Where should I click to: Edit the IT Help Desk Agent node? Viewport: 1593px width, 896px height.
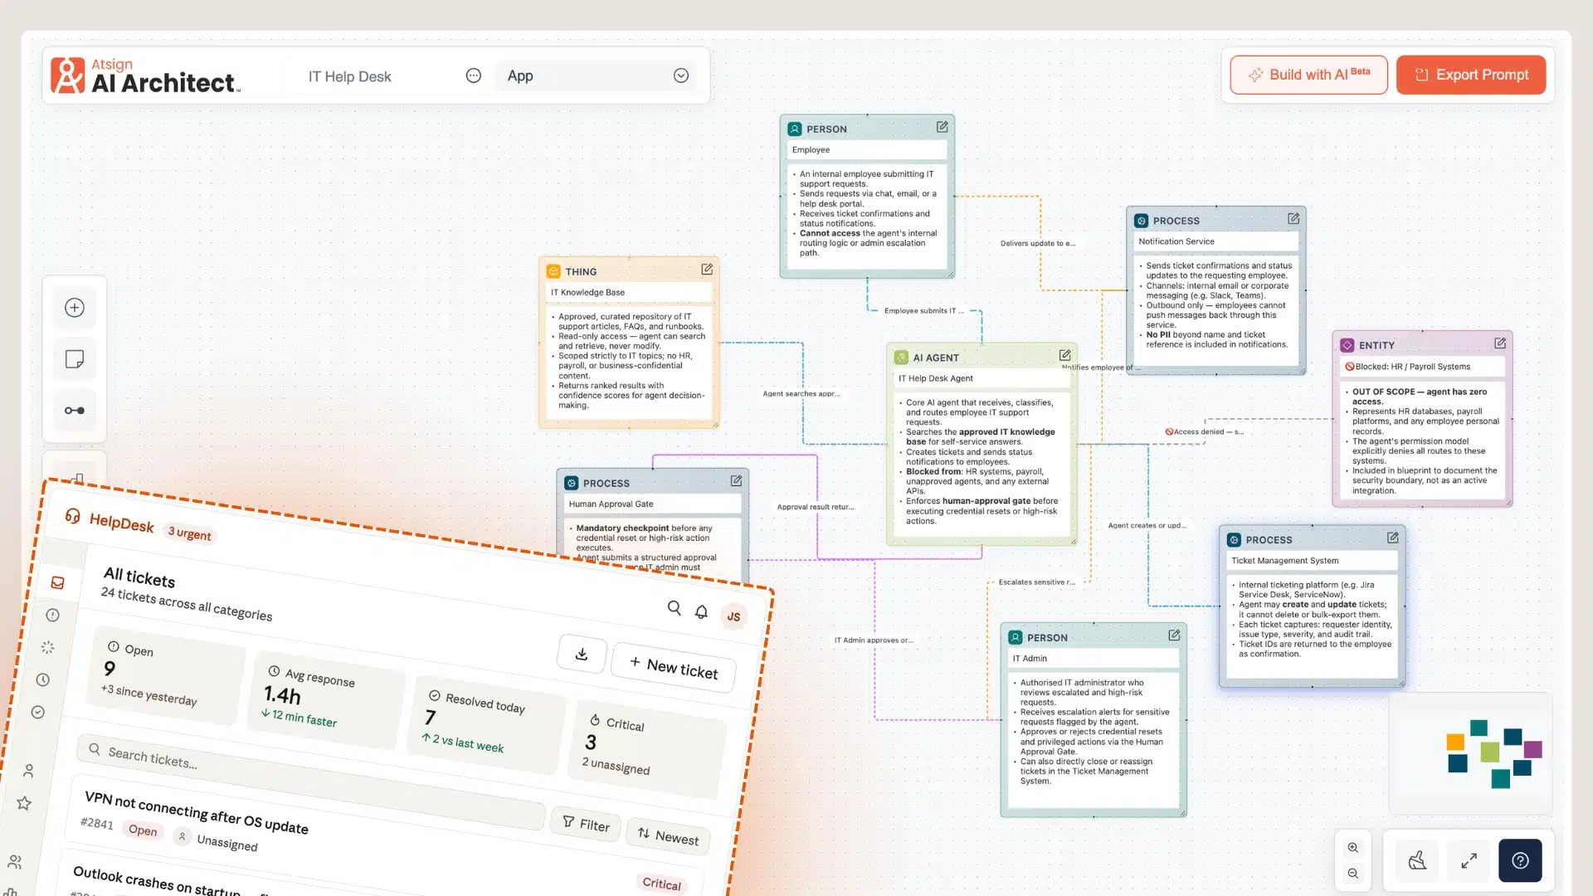click(1064, 356)
